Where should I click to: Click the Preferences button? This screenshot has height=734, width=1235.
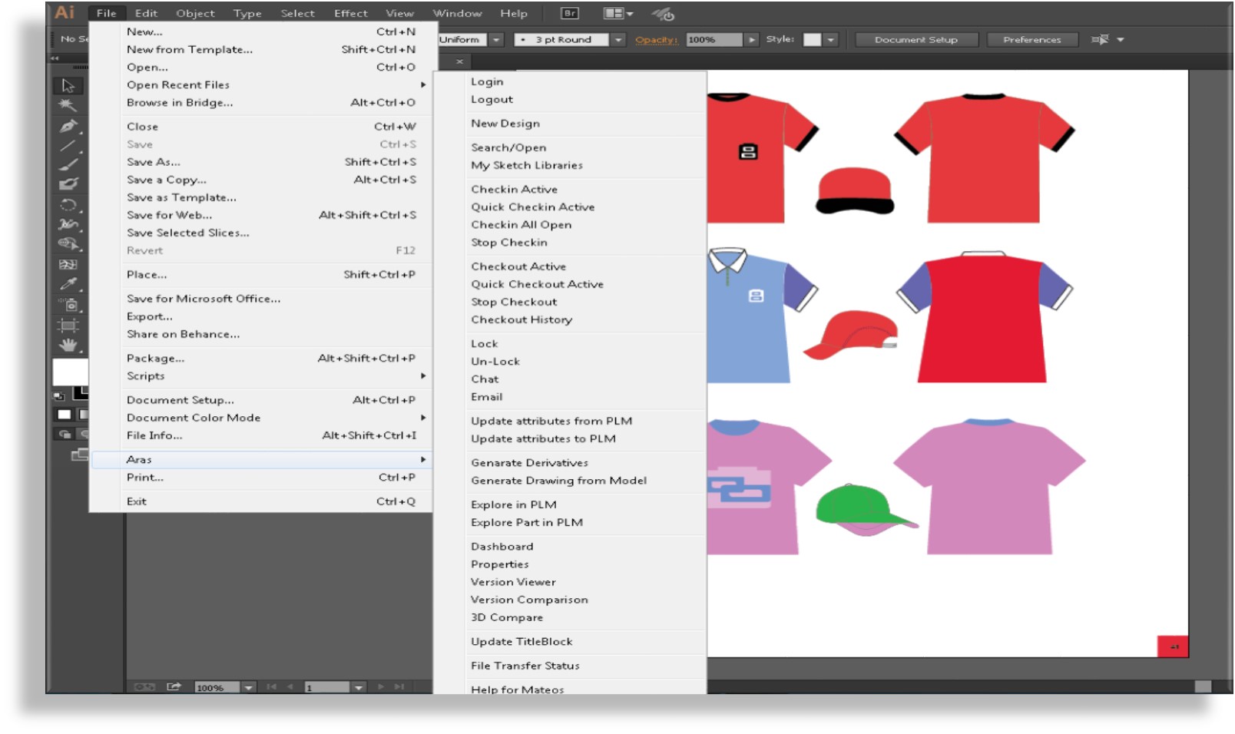pos(1031,40)
